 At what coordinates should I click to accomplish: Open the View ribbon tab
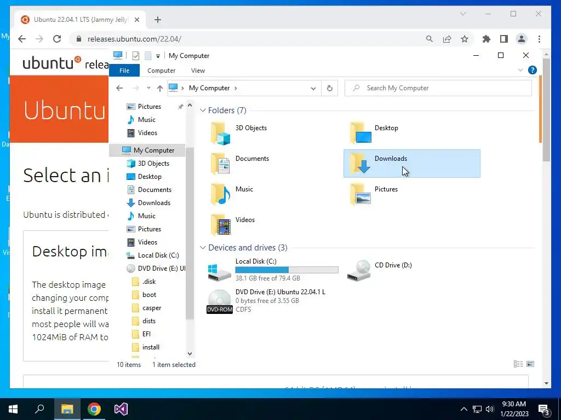198,71
